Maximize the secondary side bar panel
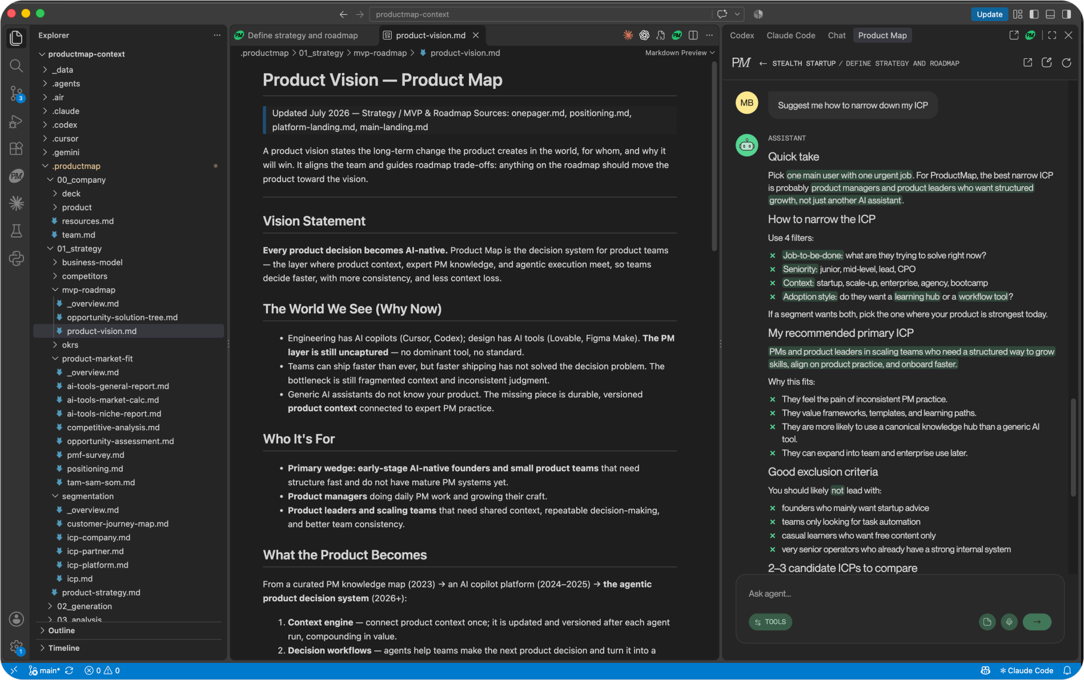 tap(1052, 35)
